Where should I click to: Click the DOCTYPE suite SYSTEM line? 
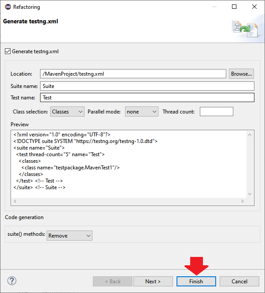click(85, 141)
